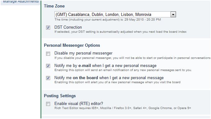
Task: Click the Posting Settings section heading
Action: (60, 96)
